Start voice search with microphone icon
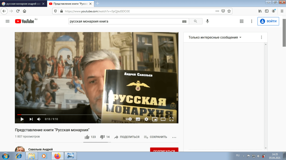286x160 pixels. (208, 21)
